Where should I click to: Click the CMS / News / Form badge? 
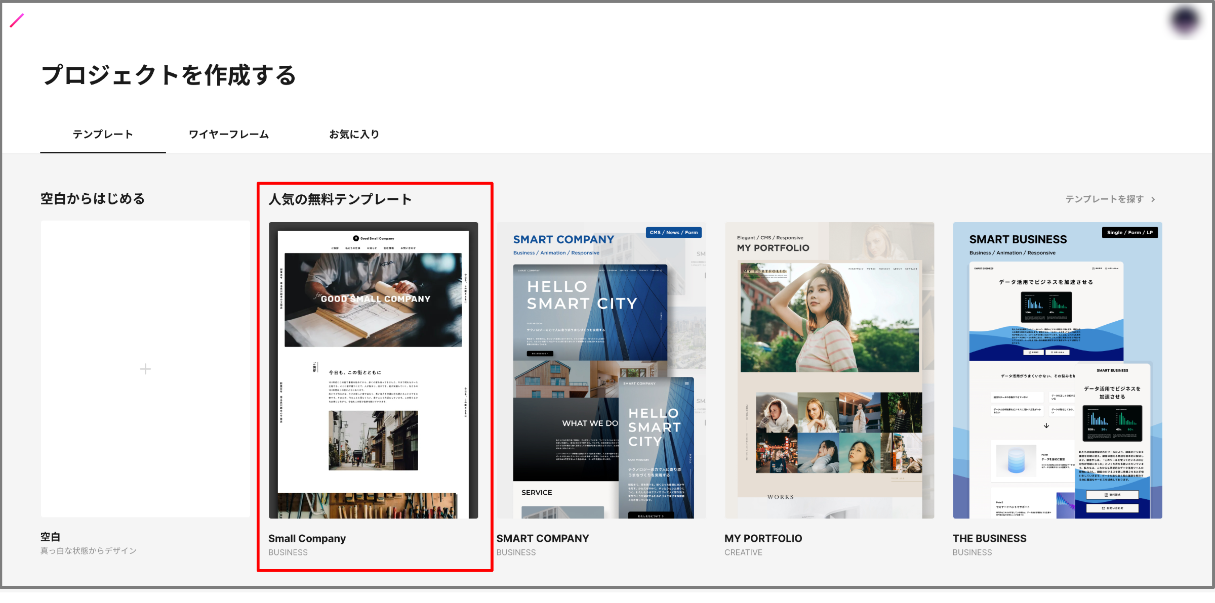pyautogui.click(x=674, y=233)
